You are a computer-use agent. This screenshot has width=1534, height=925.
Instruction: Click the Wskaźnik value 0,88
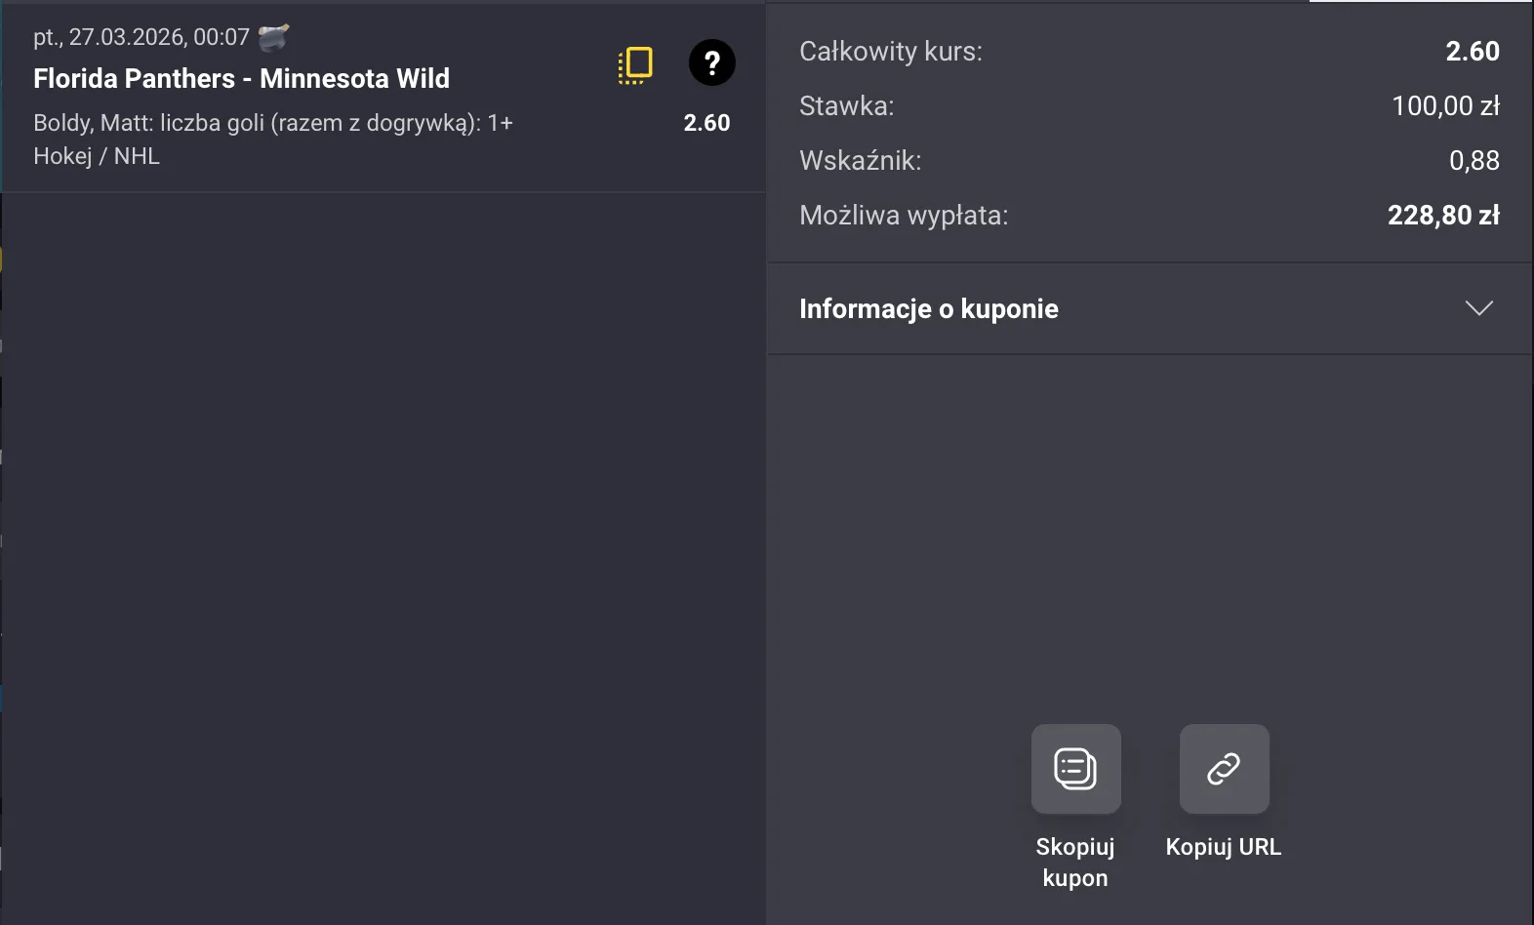(x=1473, y=160)
